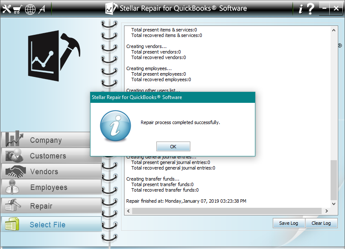Open the question mark help icon
Viewport: 345px width, 249px height.
[310, 9]
